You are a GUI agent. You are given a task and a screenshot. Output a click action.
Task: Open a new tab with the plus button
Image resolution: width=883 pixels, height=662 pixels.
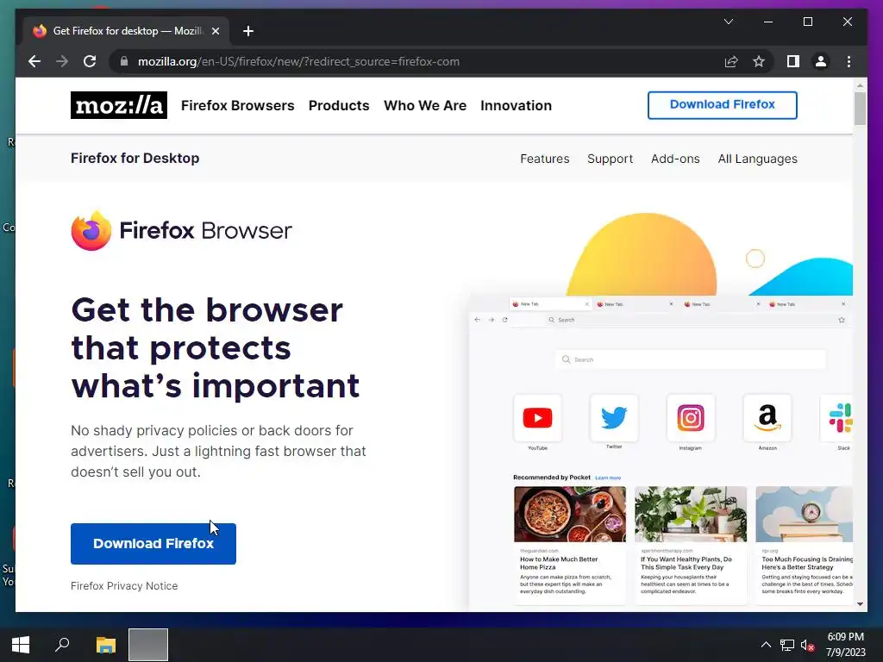(248, 31)
